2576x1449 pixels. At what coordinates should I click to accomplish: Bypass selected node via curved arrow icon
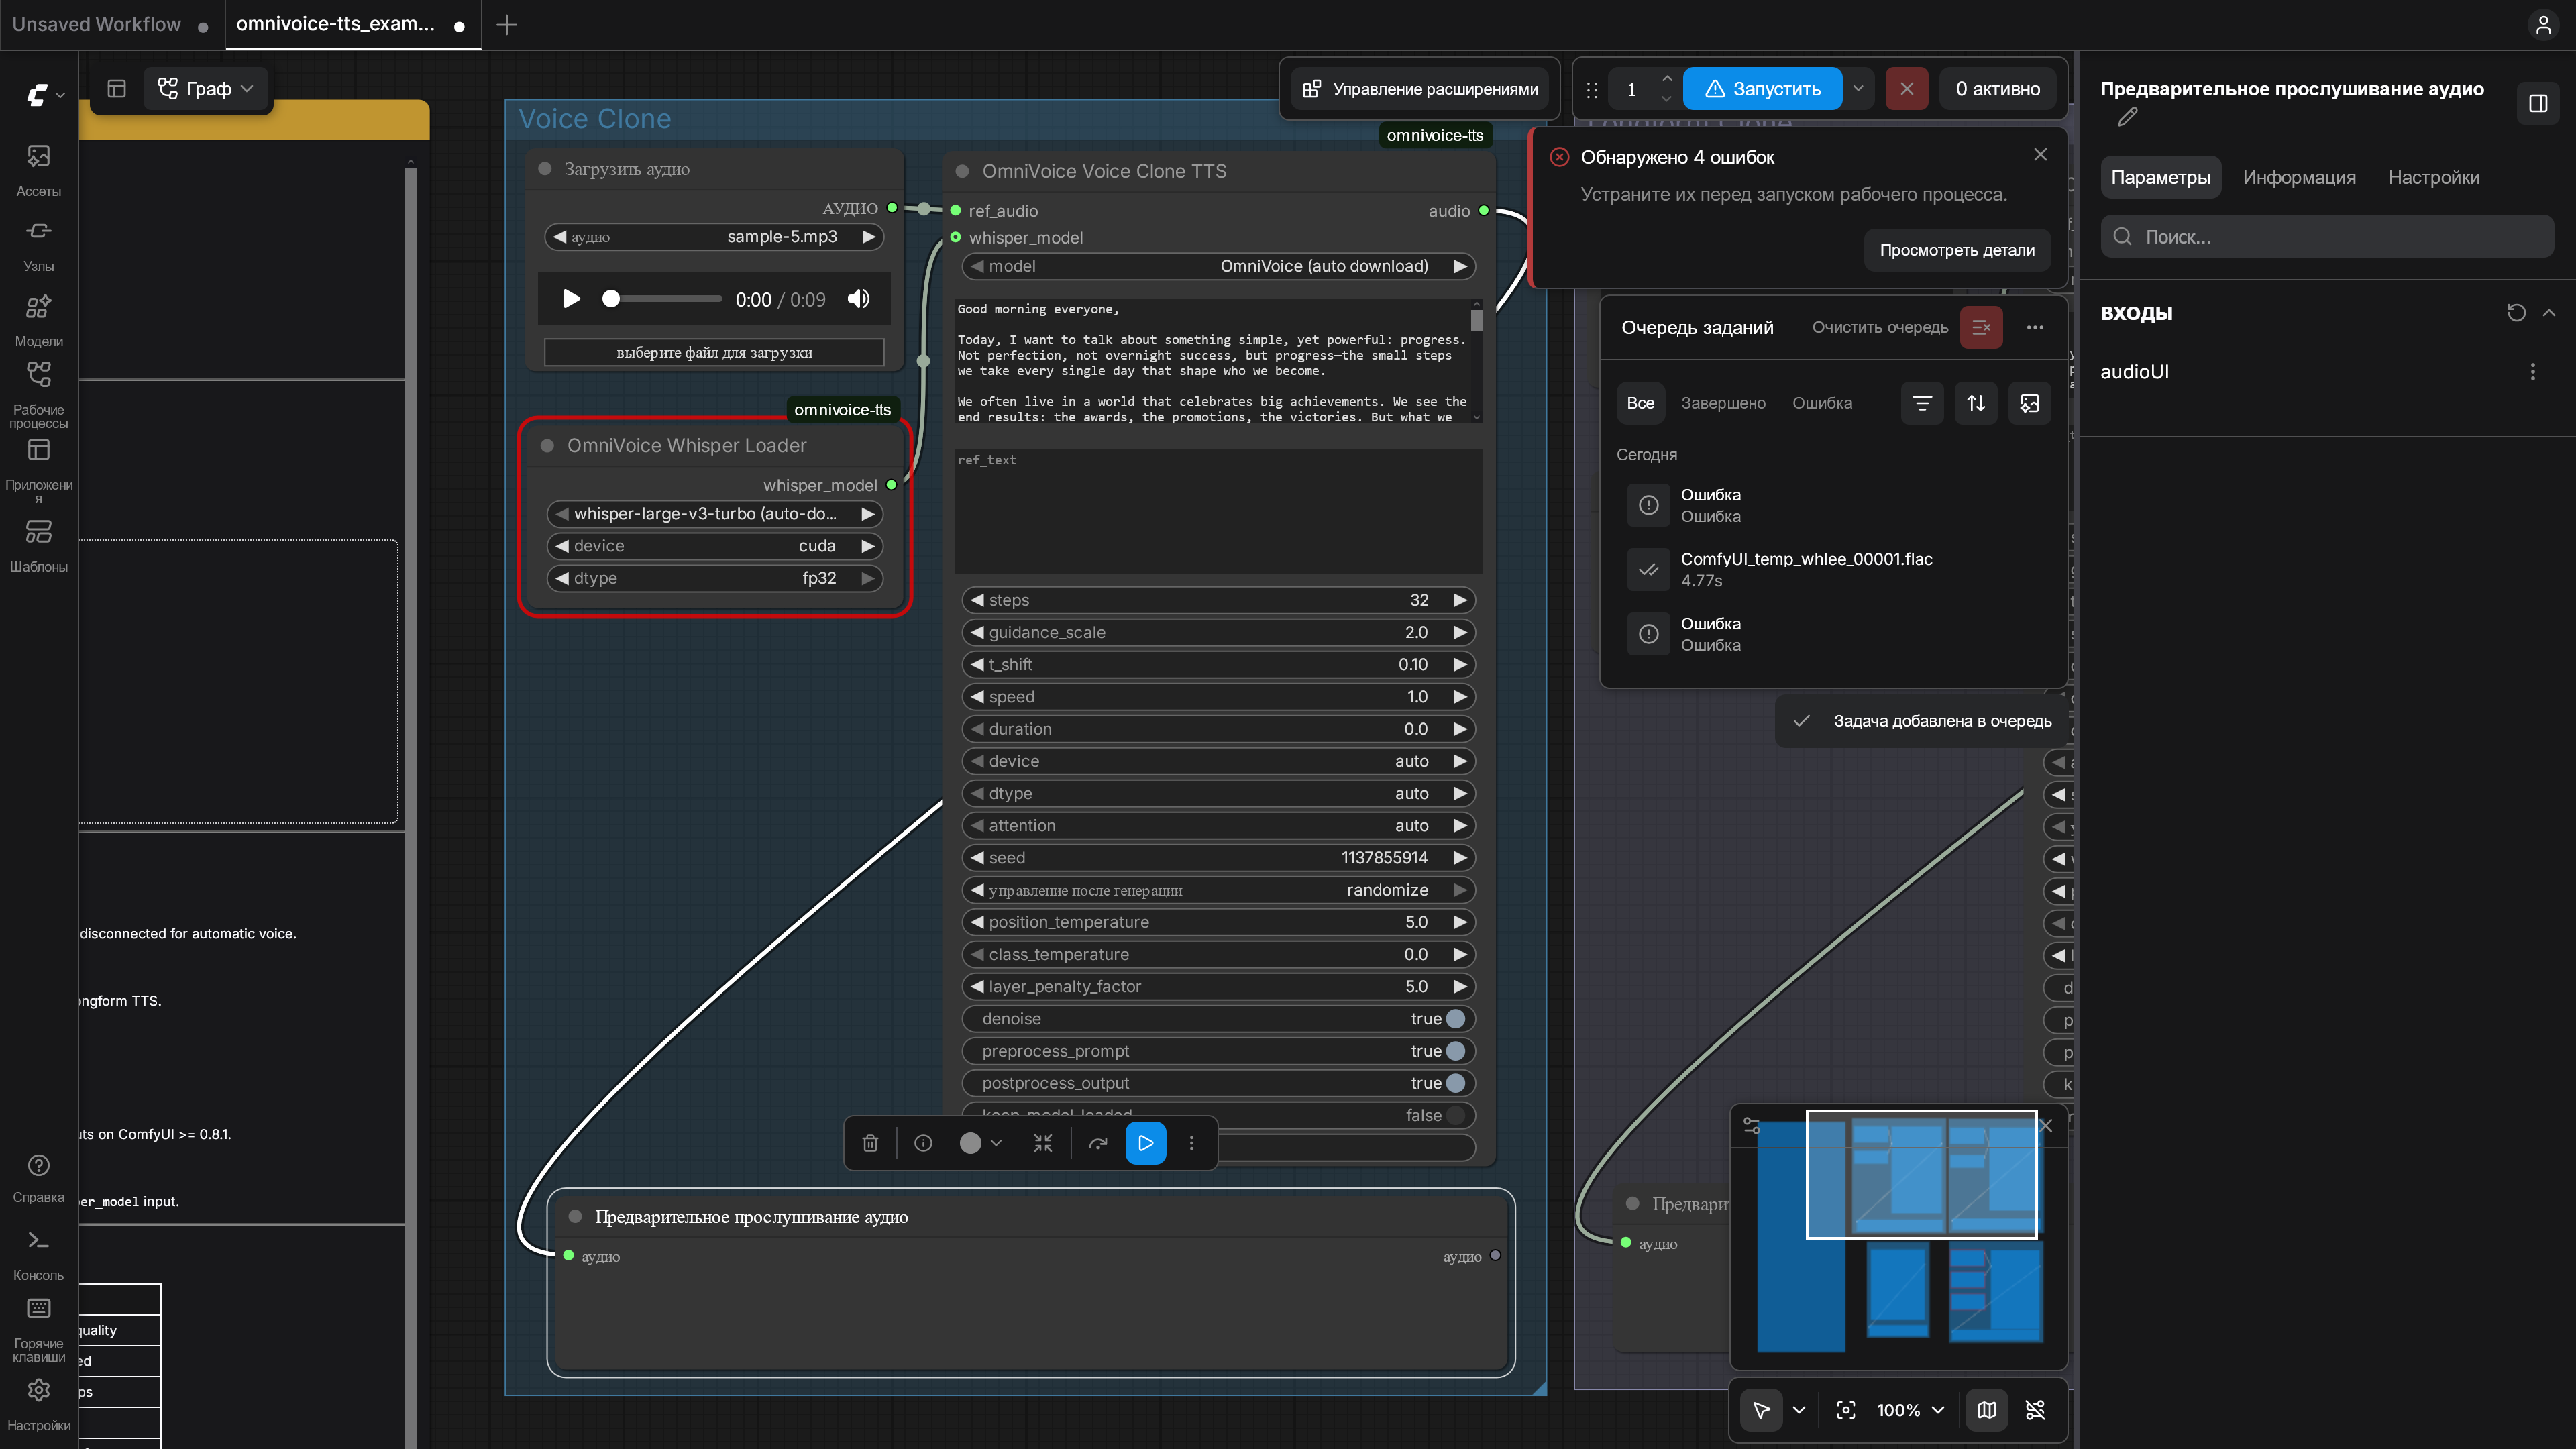click(x=1098, y=1143)
